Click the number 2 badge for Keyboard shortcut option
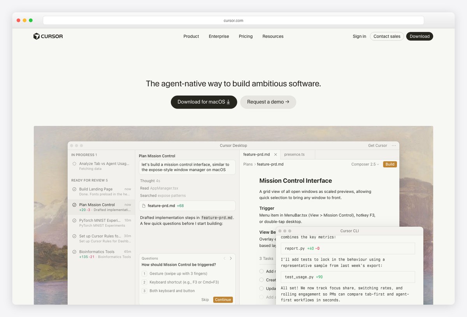The image size is (467, 317). point(144,282)
